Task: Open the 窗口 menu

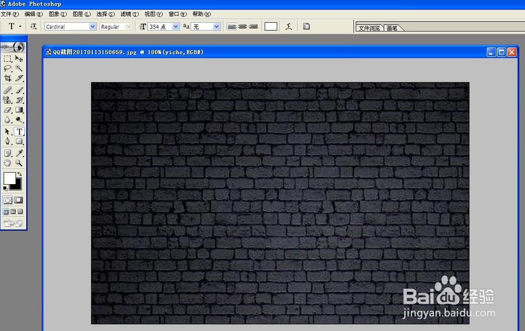Action: [x=178, y=14]
